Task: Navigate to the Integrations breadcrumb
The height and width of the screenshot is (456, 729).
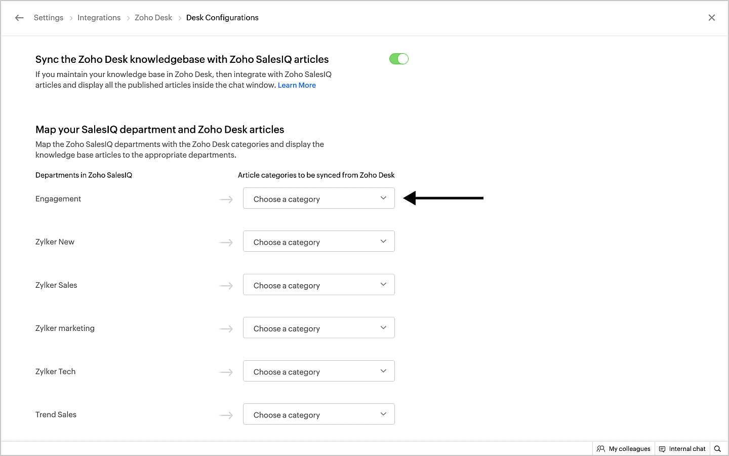Action: point(99,18)
